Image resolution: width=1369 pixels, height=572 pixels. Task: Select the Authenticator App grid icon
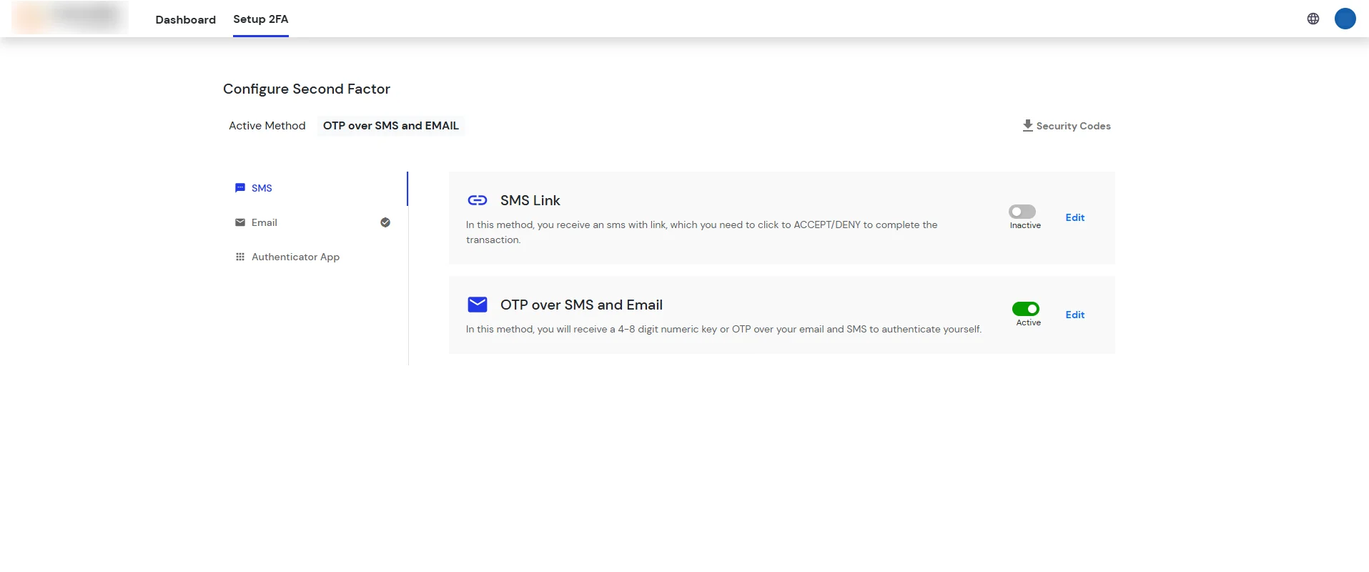coord(240,256)
